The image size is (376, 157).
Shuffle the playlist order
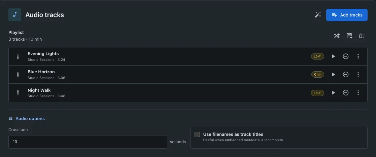click(x=337, y=36)
